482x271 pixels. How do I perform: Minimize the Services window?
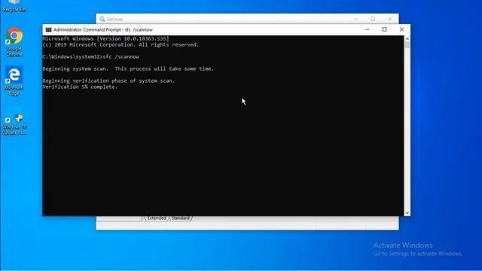(x=355, y=19)
